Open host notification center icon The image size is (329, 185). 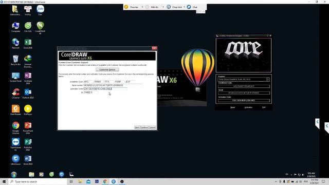coord(323,181)
